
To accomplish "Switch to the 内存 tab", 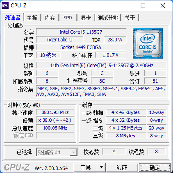I will click(x=50, y=18).
